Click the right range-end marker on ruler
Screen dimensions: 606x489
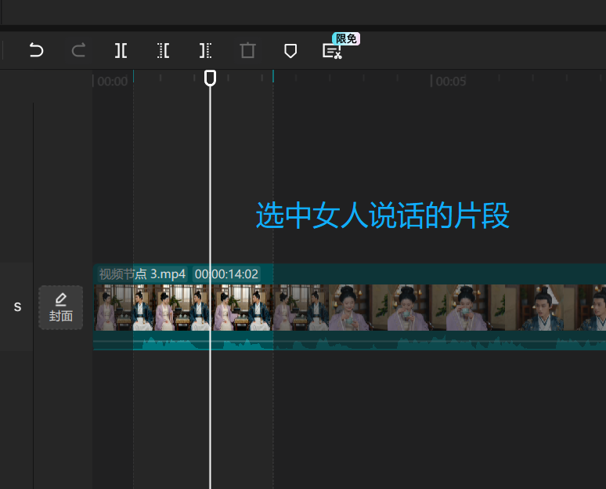tap(272, 76)
